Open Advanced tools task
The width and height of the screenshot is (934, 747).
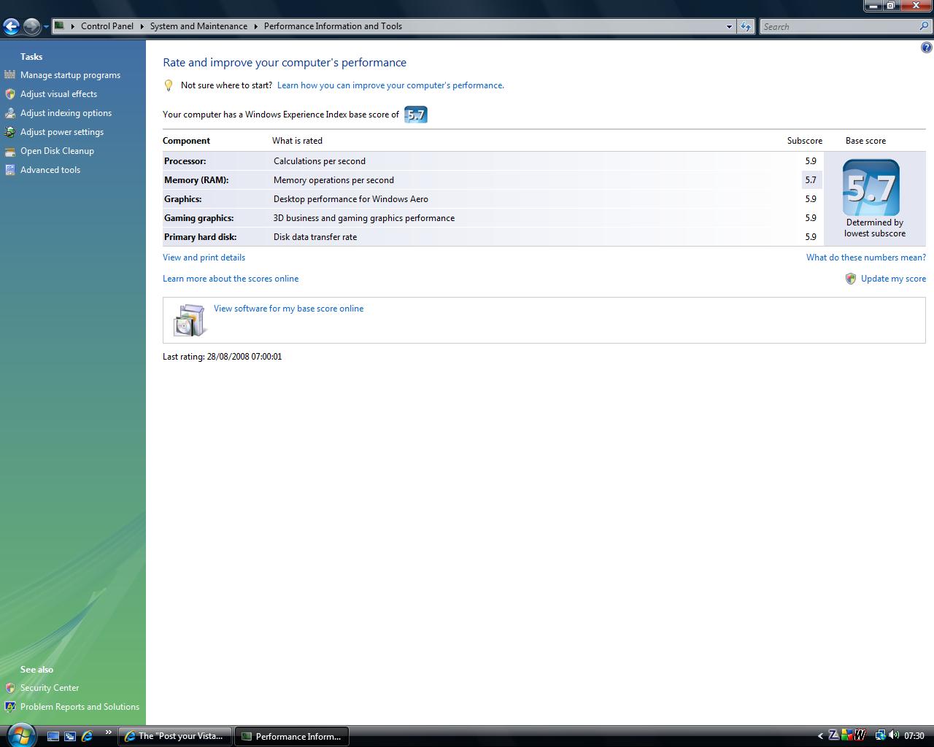50,170
